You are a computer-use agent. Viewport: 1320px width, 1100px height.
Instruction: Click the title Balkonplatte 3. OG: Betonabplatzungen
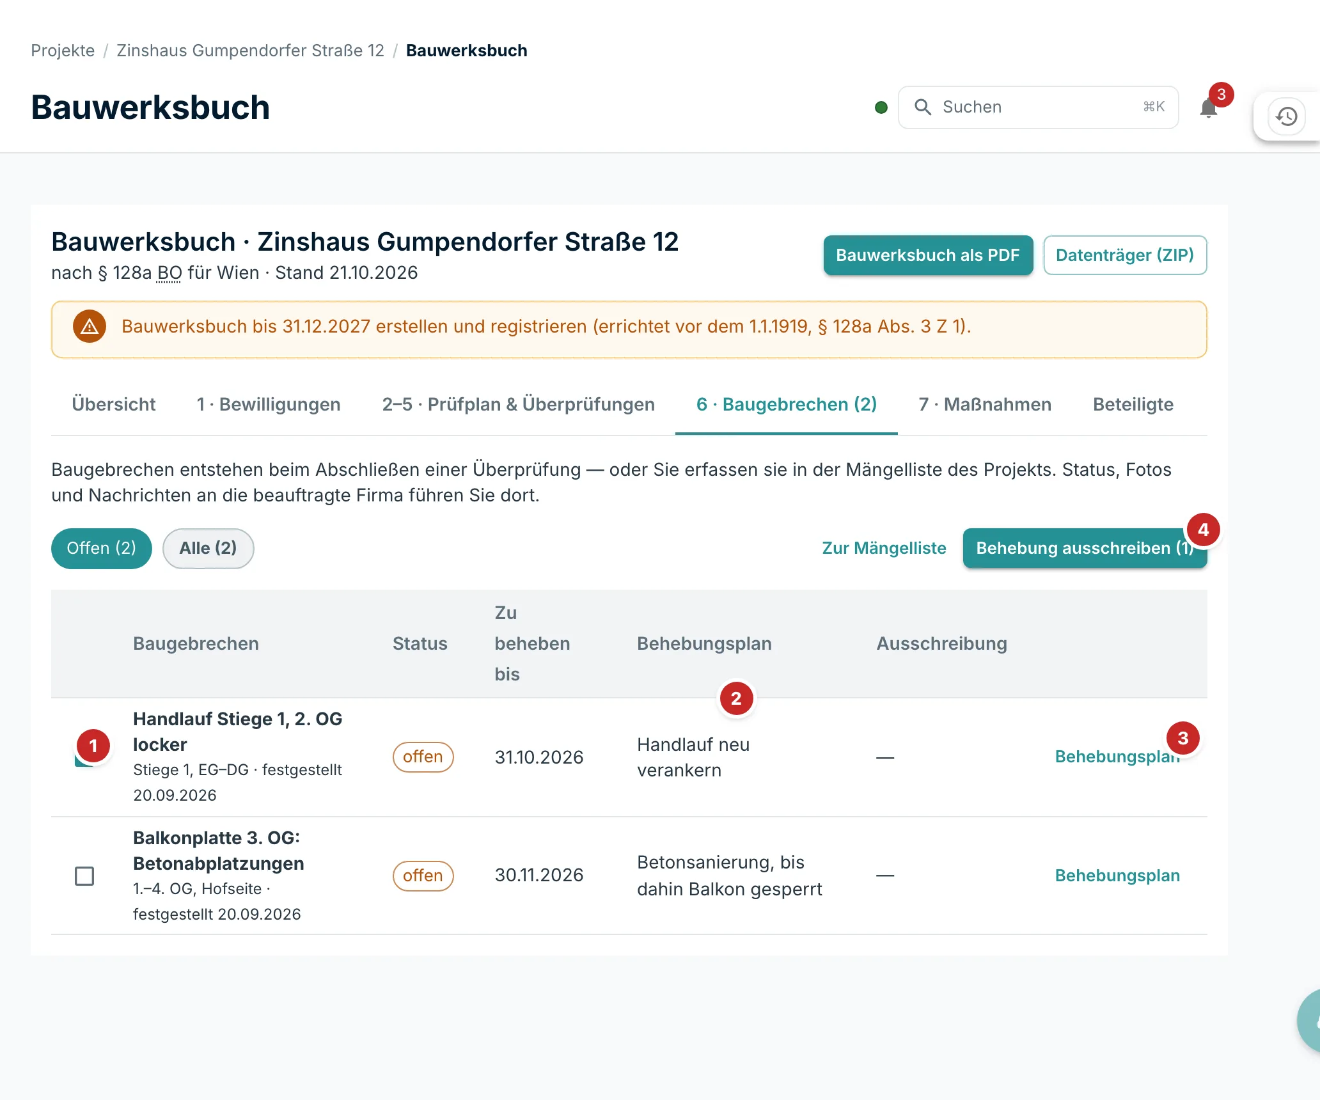pyautogui.click(x=218, y=851)
